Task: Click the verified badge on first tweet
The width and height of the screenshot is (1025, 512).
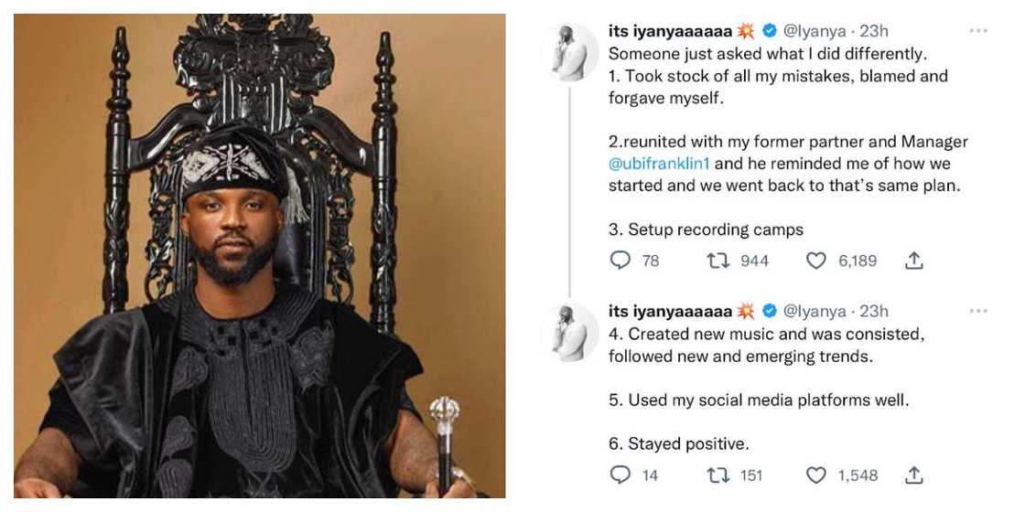Action: (x=771, y=32)
